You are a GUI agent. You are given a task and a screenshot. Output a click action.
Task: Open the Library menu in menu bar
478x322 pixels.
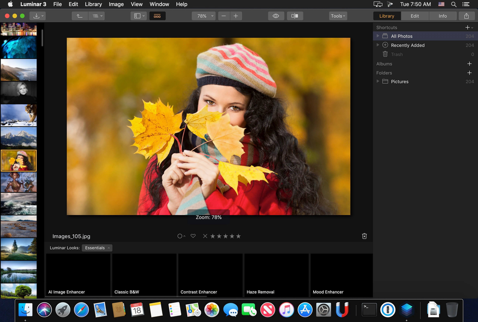[x=93, y=4]
